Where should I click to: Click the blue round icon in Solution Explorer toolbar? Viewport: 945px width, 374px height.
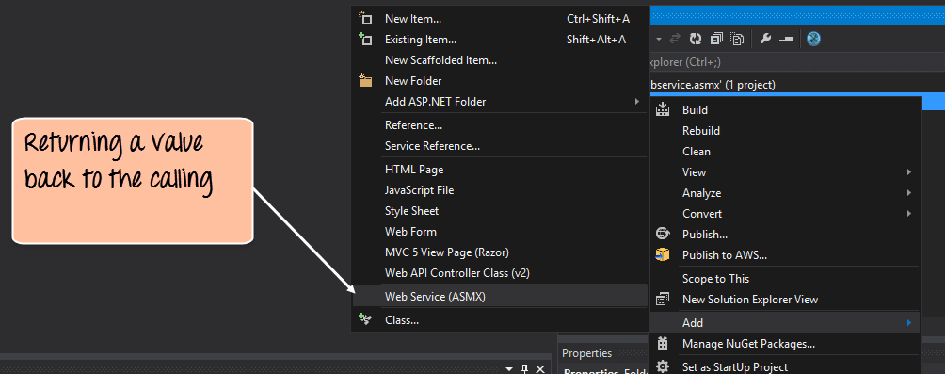tap(814, 39)
